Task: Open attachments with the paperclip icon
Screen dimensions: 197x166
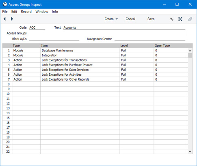Action: point(190,19)
